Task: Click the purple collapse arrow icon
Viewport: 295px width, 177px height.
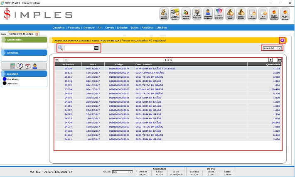Action: [x=282, y=40]
